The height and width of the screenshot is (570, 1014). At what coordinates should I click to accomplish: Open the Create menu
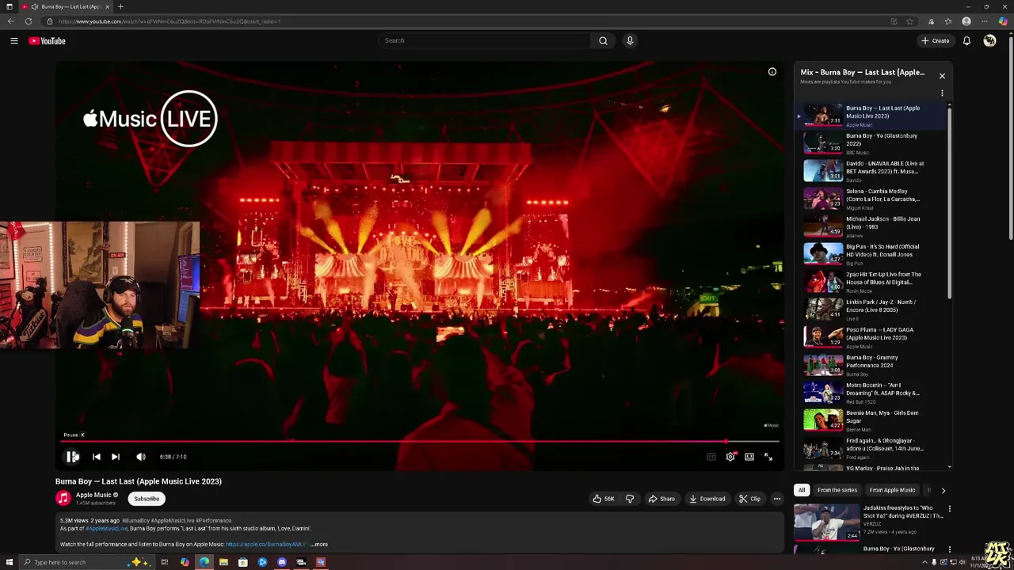click(x=936, y=40)
